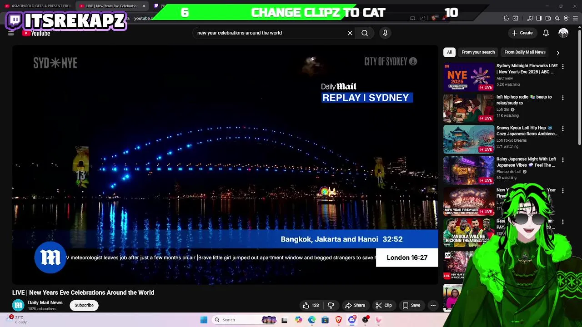Image resolution: width=582 pixels, height=327 pixels.
Task: Open Brave Wallet icon
Action: (548, 18)
